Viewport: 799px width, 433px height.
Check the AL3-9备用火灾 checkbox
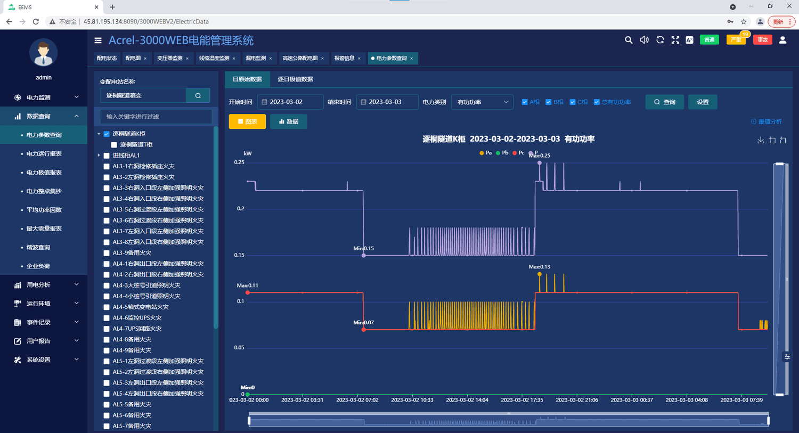107,253
